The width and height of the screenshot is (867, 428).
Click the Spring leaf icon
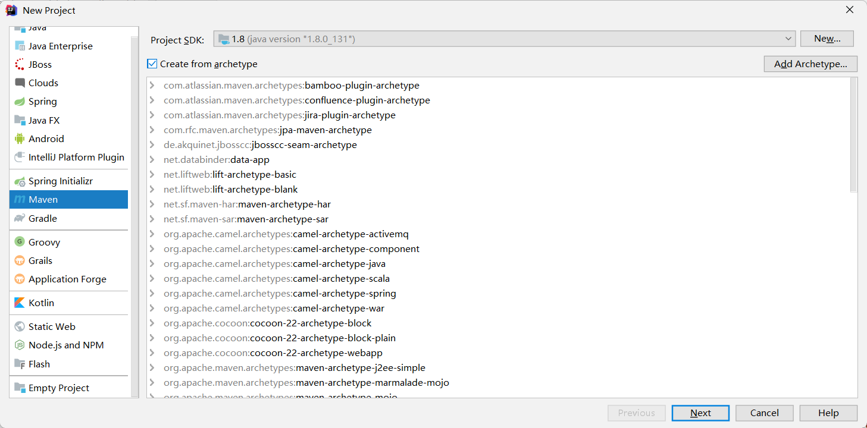pos(20,102)
